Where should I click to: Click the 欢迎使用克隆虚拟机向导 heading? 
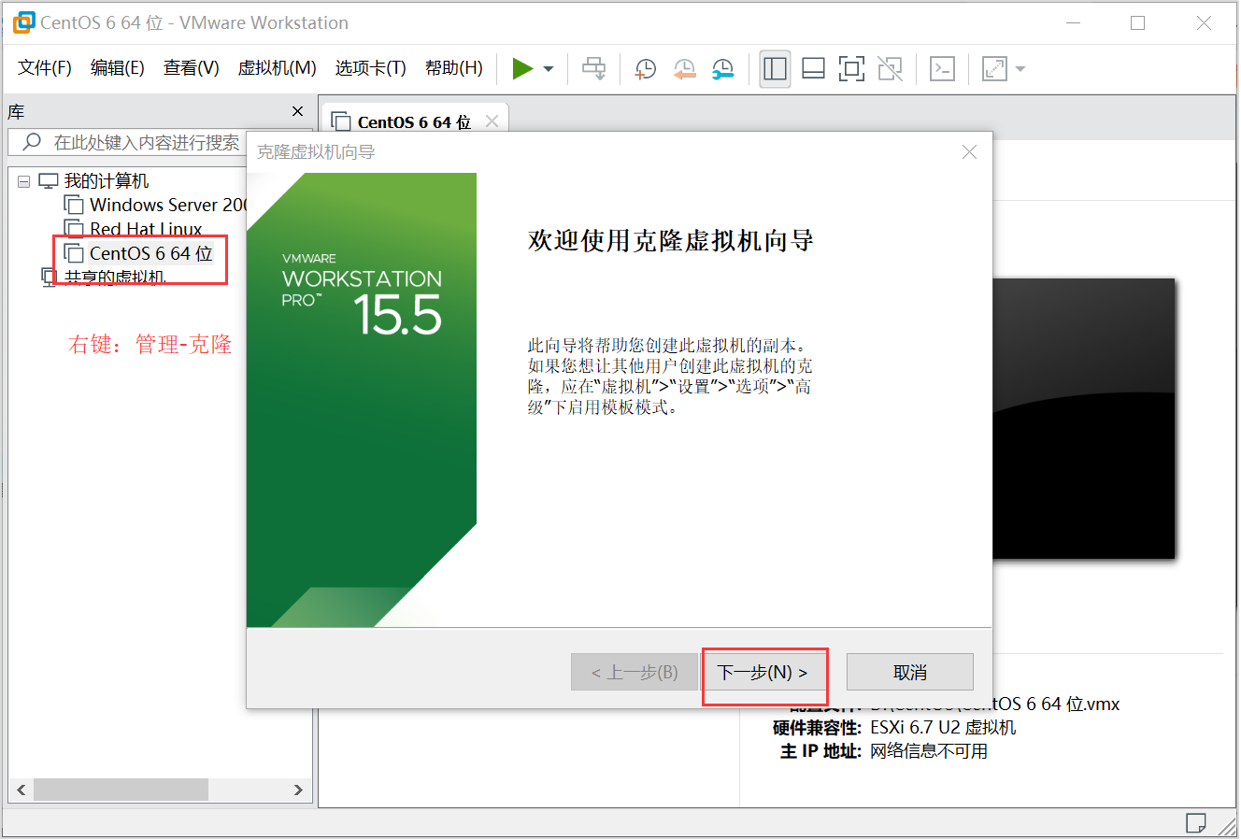(x=671, y=241)
